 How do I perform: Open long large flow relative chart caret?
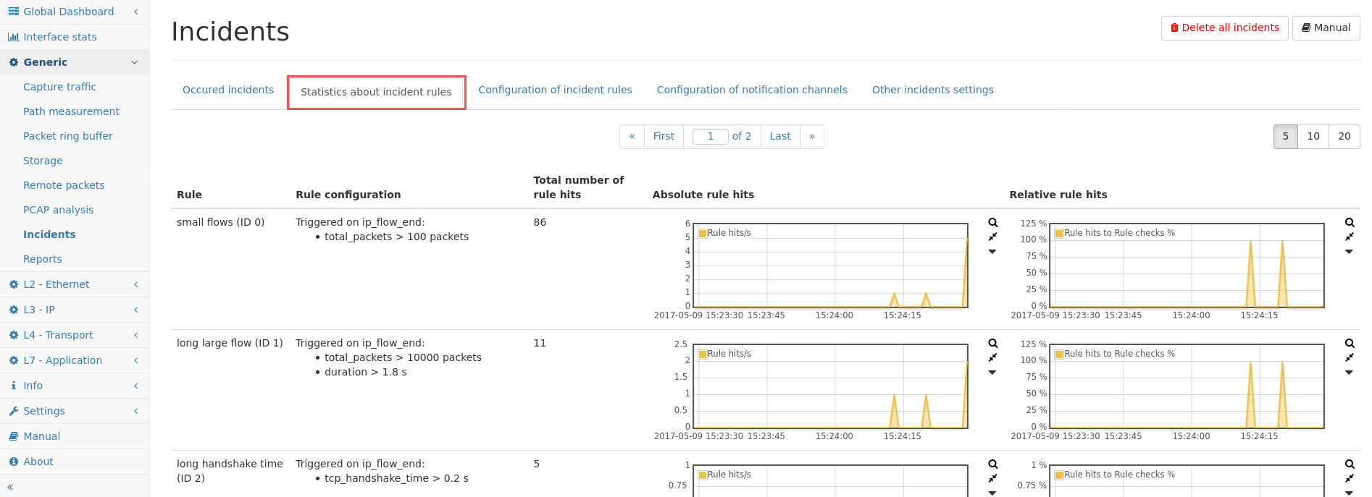(1349, 373)
